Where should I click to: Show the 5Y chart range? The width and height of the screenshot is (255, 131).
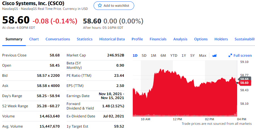[x=192, y=56]
